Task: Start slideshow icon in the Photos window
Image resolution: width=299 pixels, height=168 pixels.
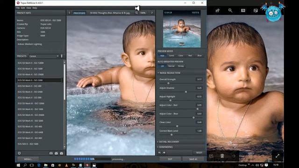Action: [243, 10]
